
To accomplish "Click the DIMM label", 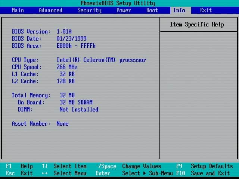I will point(25,110).
